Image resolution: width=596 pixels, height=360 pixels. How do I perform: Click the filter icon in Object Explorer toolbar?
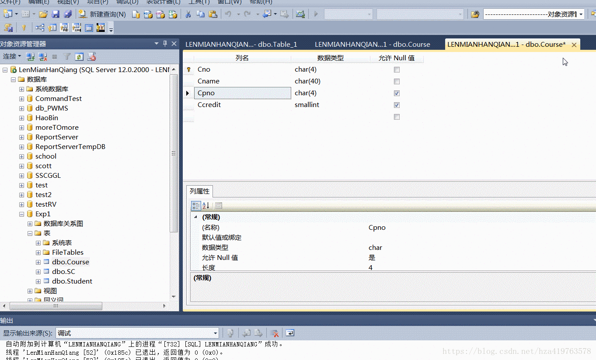tap(67, 56)
